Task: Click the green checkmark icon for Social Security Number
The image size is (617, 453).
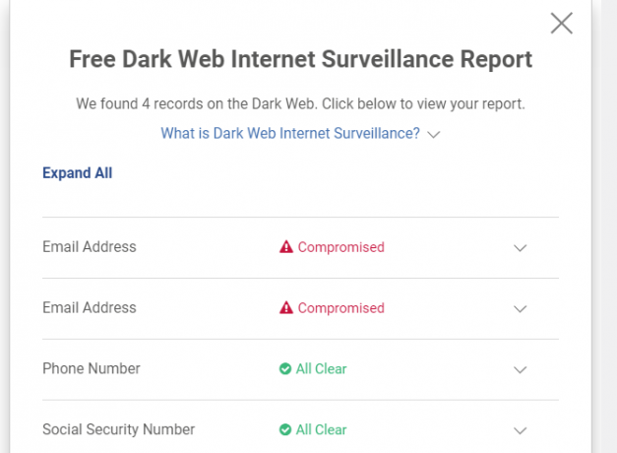Action: 285,429
